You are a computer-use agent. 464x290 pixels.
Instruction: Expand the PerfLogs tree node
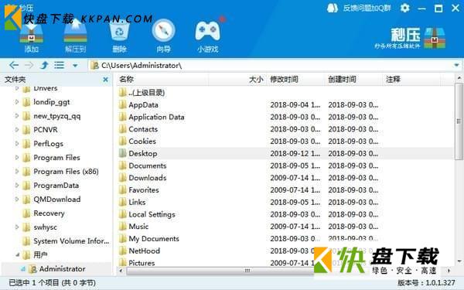[17, 144]
